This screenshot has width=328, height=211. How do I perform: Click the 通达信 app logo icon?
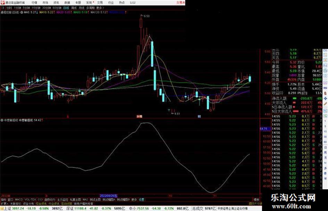(x=2, y=2)
